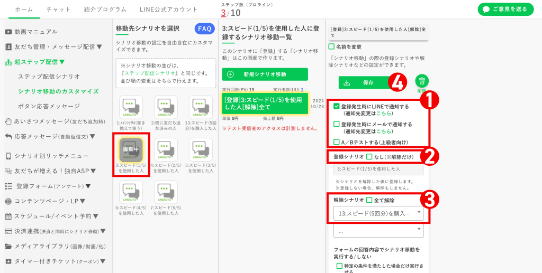The image size is (542, 273).
Task: Click 実行者数(UU) value 3
Action: [302, 90]
